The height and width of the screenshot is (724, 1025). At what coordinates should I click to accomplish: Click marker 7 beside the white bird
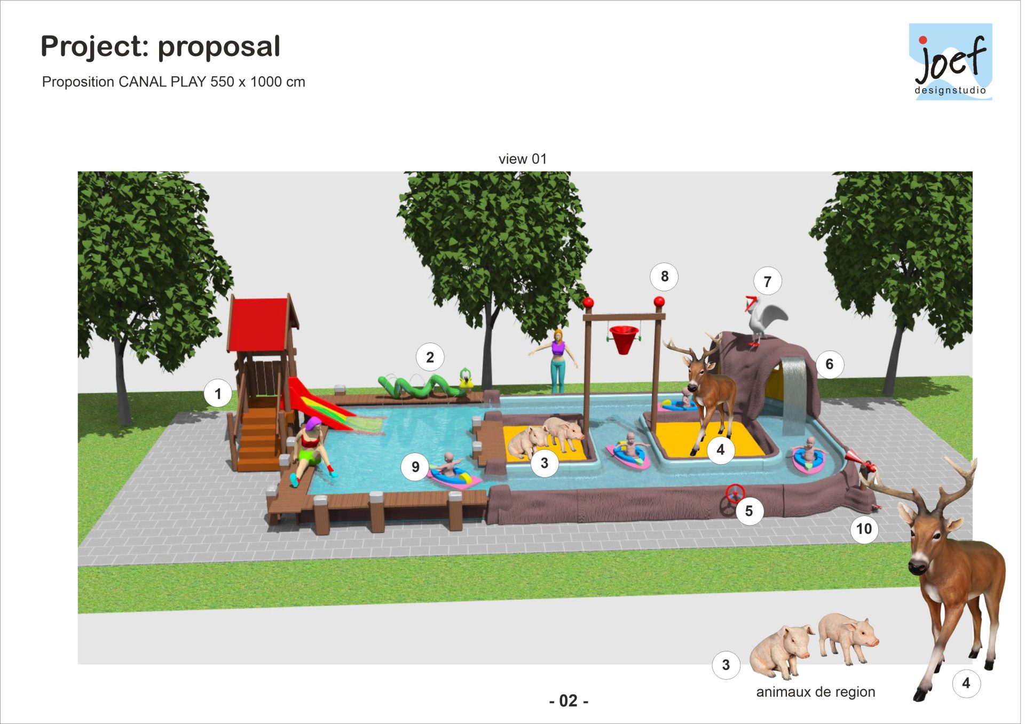[x=767, y=281]
